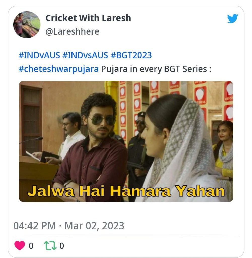Click the Mar 02, 2023 date

point(94,226)
